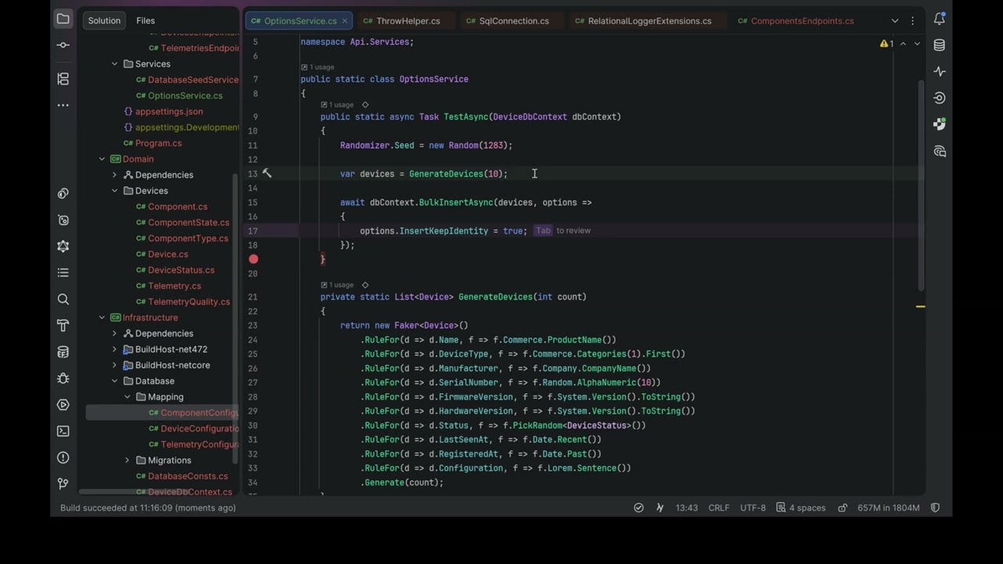Click the inspection magnifier icon beside 4 spaces
The image size is (1003, 564).
(x=780, y=508)
